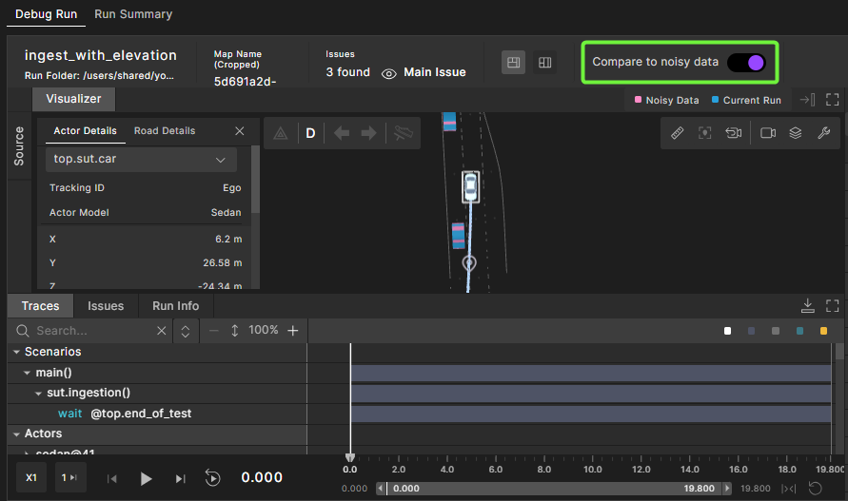Viewport: 848px width, 501px height.
Task: Open the Road Details tab
Action: (x=165, y=131)
